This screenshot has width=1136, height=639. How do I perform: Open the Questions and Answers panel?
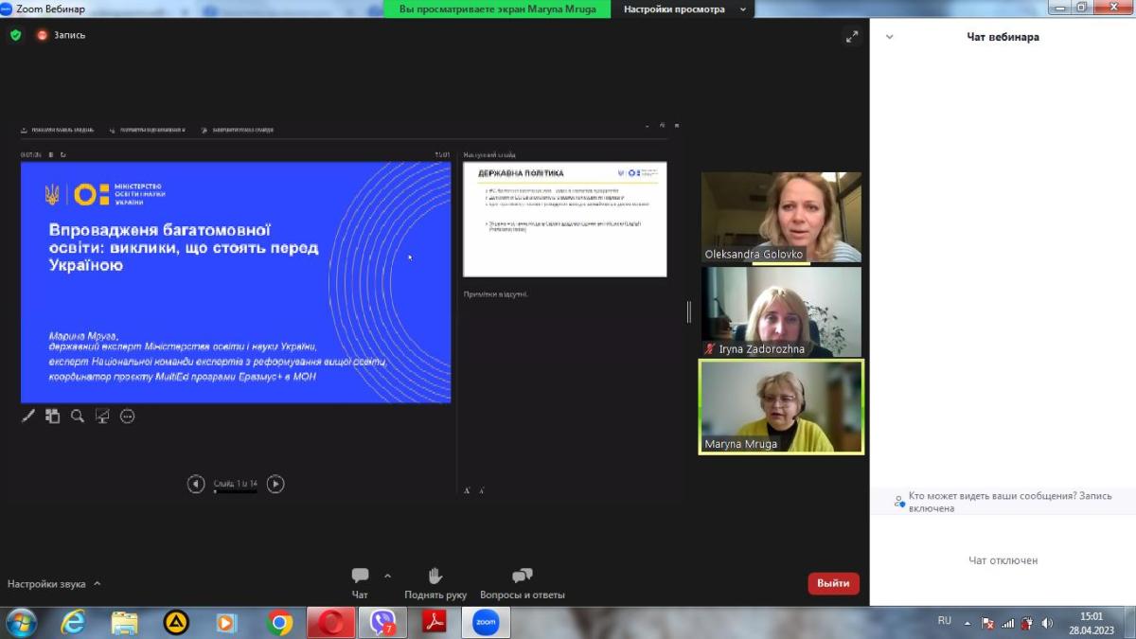point(522,577)
